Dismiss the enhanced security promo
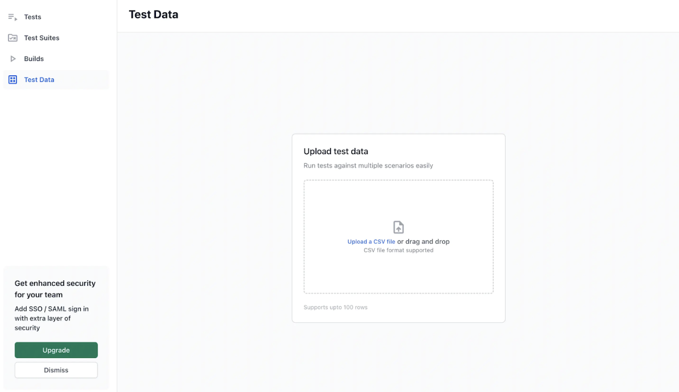Screen dimensions: 679x392 coord(56,370)
